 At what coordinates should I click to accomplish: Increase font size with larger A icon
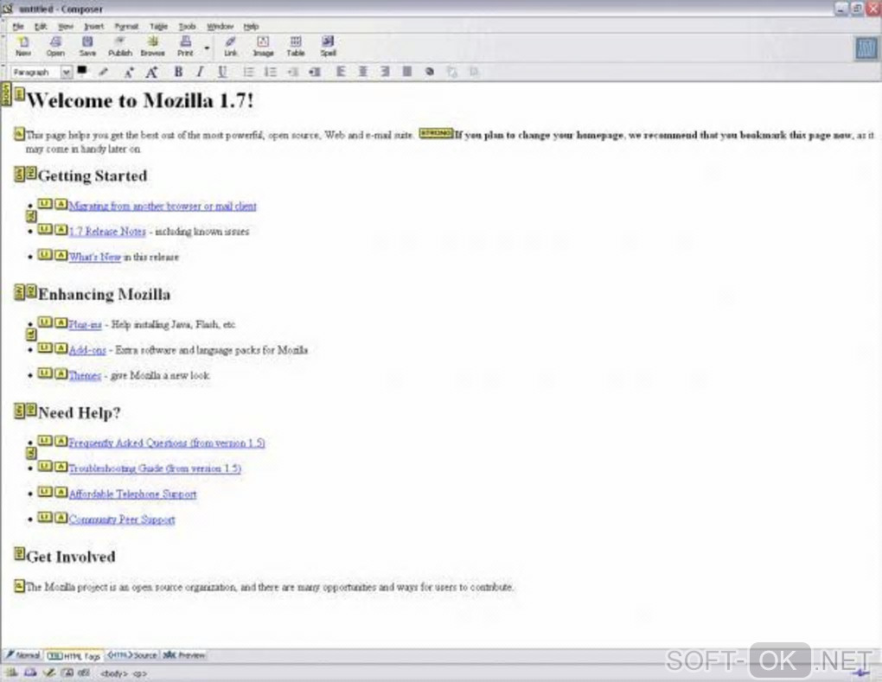click(x=151, y=72)
